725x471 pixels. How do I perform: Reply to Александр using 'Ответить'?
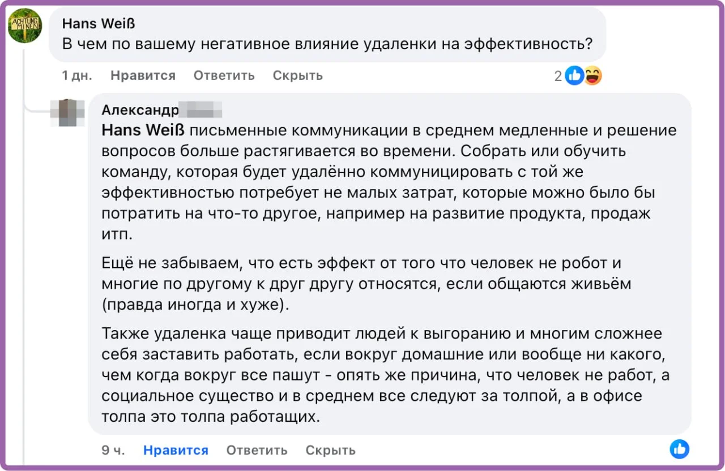(257, 449)
